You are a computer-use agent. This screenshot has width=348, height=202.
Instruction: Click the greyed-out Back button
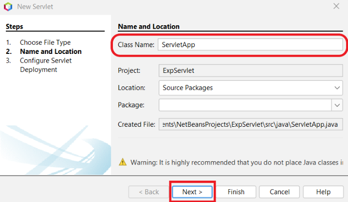pos(148,192)
